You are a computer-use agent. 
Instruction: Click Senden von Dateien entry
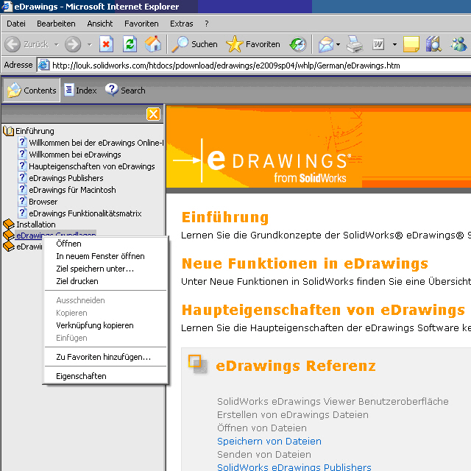tap(264, 455)
